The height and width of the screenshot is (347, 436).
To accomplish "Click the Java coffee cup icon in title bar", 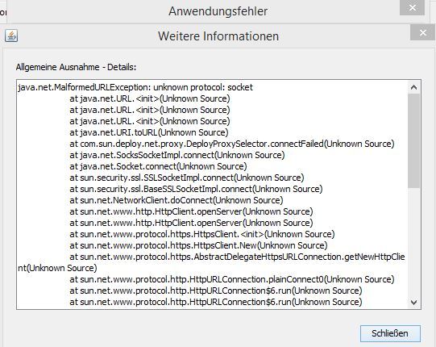I will (x=11, y=36).
